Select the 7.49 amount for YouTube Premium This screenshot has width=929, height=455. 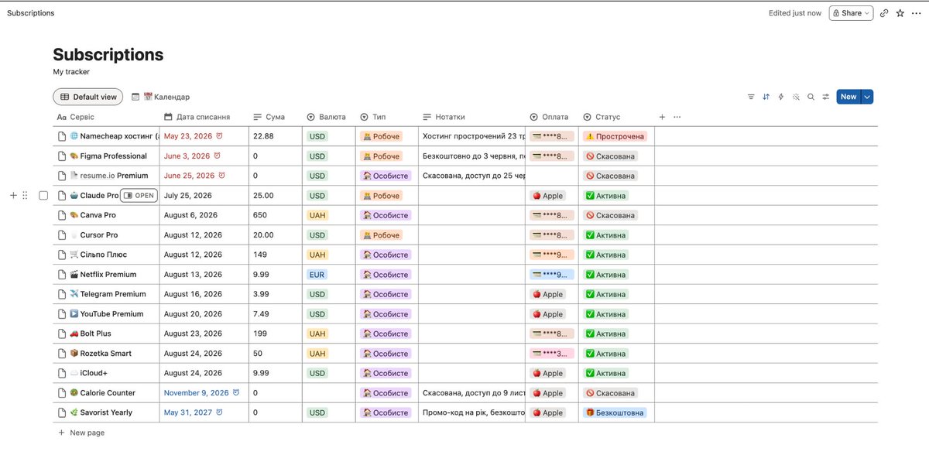(275, 314)
